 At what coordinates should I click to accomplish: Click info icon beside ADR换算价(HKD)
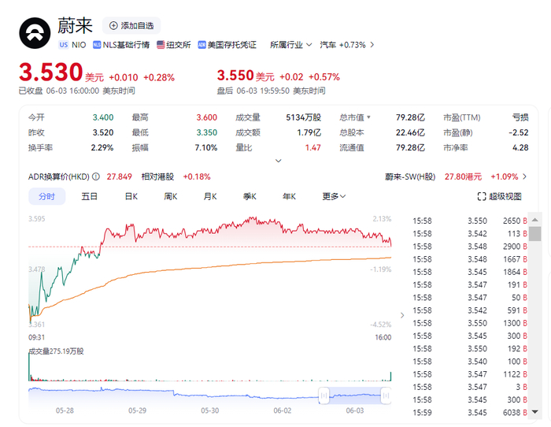96,176
